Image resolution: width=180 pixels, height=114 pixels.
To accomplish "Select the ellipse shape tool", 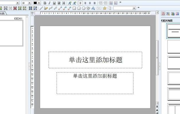I will (84, 8).
